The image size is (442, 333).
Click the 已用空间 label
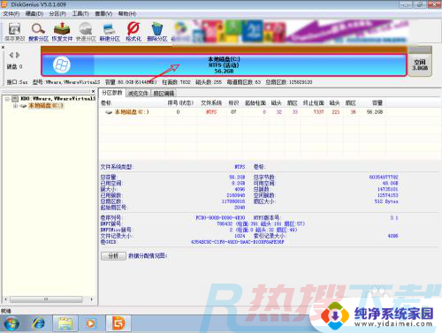click(x=111, y=184)
